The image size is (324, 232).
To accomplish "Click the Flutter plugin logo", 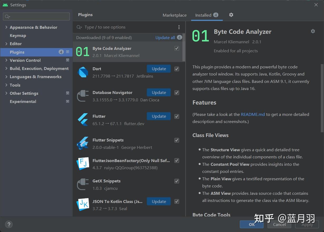I will 83,120.
